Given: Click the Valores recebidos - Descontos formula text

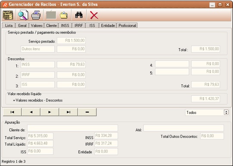Looking at the screenshot, I should click(x=38, y=100).
